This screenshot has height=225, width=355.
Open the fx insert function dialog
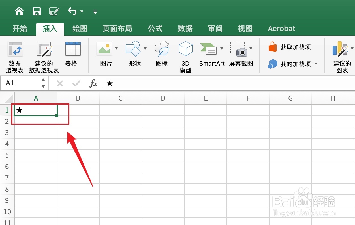(93, 83)
